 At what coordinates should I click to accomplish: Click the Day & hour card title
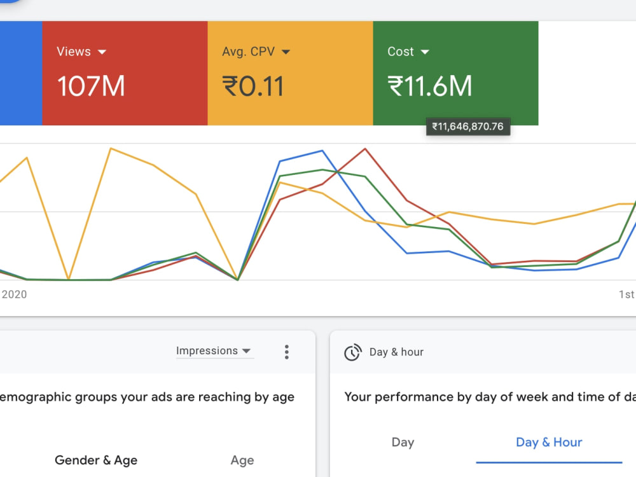coord(396,352)
